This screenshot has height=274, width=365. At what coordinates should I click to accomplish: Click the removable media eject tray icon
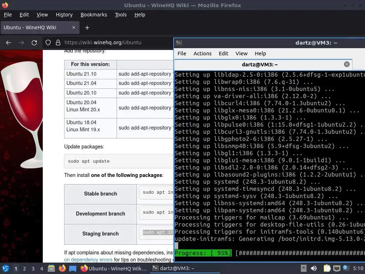tap(304, 268)
